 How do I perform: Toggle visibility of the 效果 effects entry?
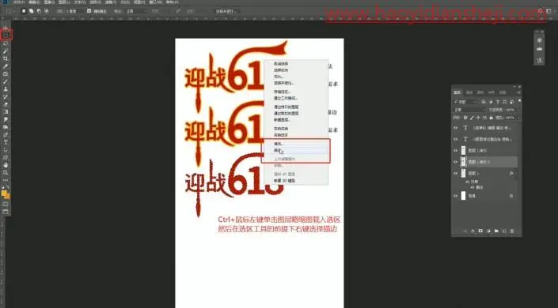point(468,182)
